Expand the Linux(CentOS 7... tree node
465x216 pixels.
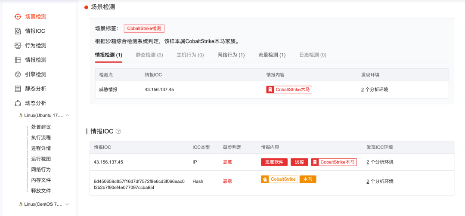click(x=67, y=204)
